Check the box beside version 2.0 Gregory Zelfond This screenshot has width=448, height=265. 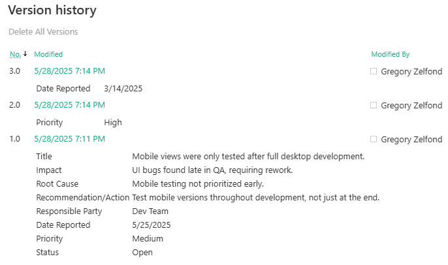(374, 105)
